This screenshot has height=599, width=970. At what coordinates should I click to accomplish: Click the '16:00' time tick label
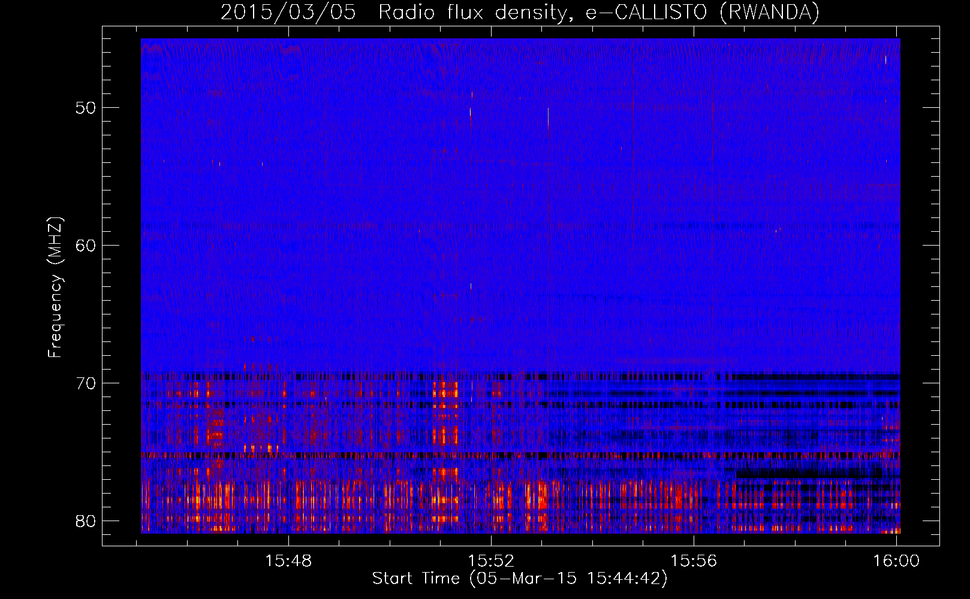click(896, 561)
